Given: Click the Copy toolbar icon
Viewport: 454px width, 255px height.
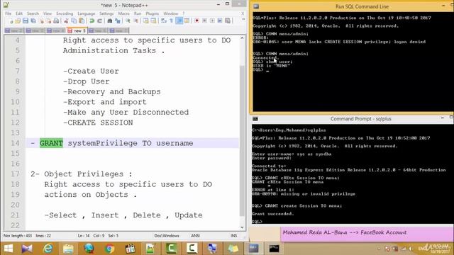Looking at the screenshot, I should (74, 21).
